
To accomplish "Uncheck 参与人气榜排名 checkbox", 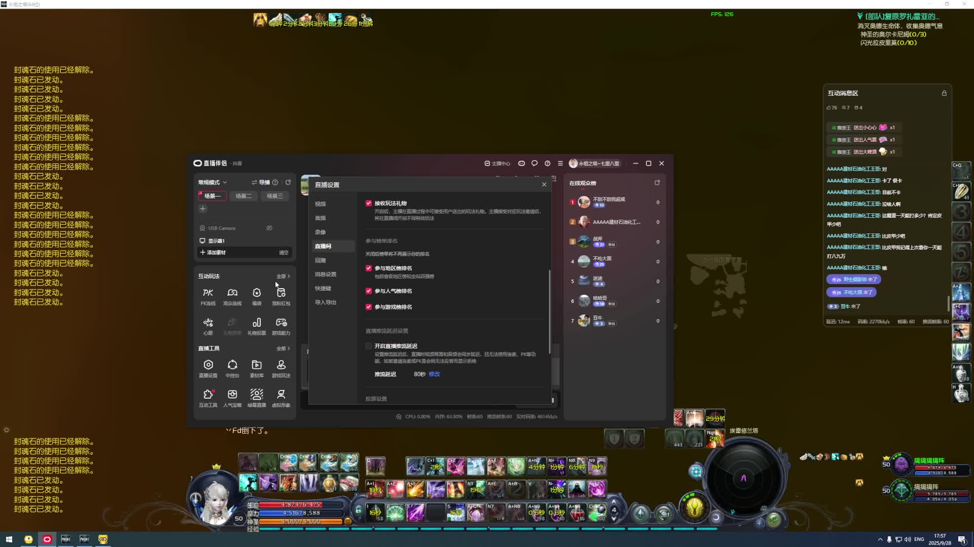I will point(369,291).
